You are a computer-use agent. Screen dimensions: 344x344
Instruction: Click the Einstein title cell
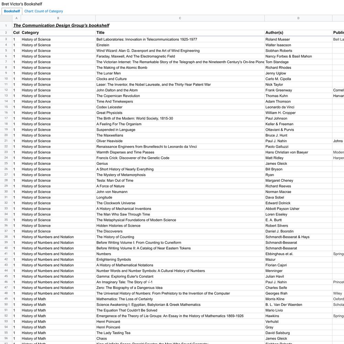click(x=180, y=45)
